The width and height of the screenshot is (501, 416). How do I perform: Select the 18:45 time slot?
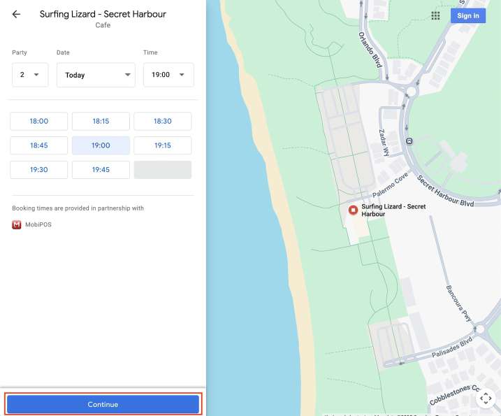pyautogui.click(x=39, y=145)
